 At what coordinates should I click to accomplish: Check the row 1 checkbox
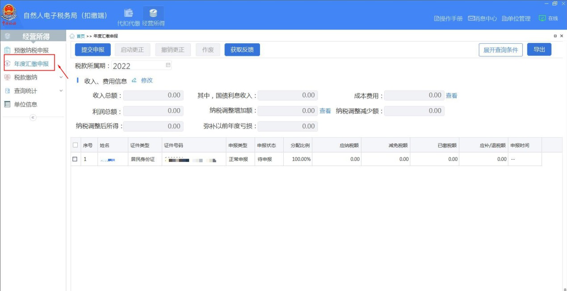[x=75, y=159]
